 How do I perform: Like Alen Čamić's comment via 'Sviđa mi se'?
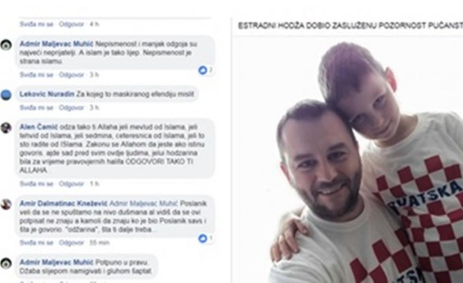tap(36, 184)
